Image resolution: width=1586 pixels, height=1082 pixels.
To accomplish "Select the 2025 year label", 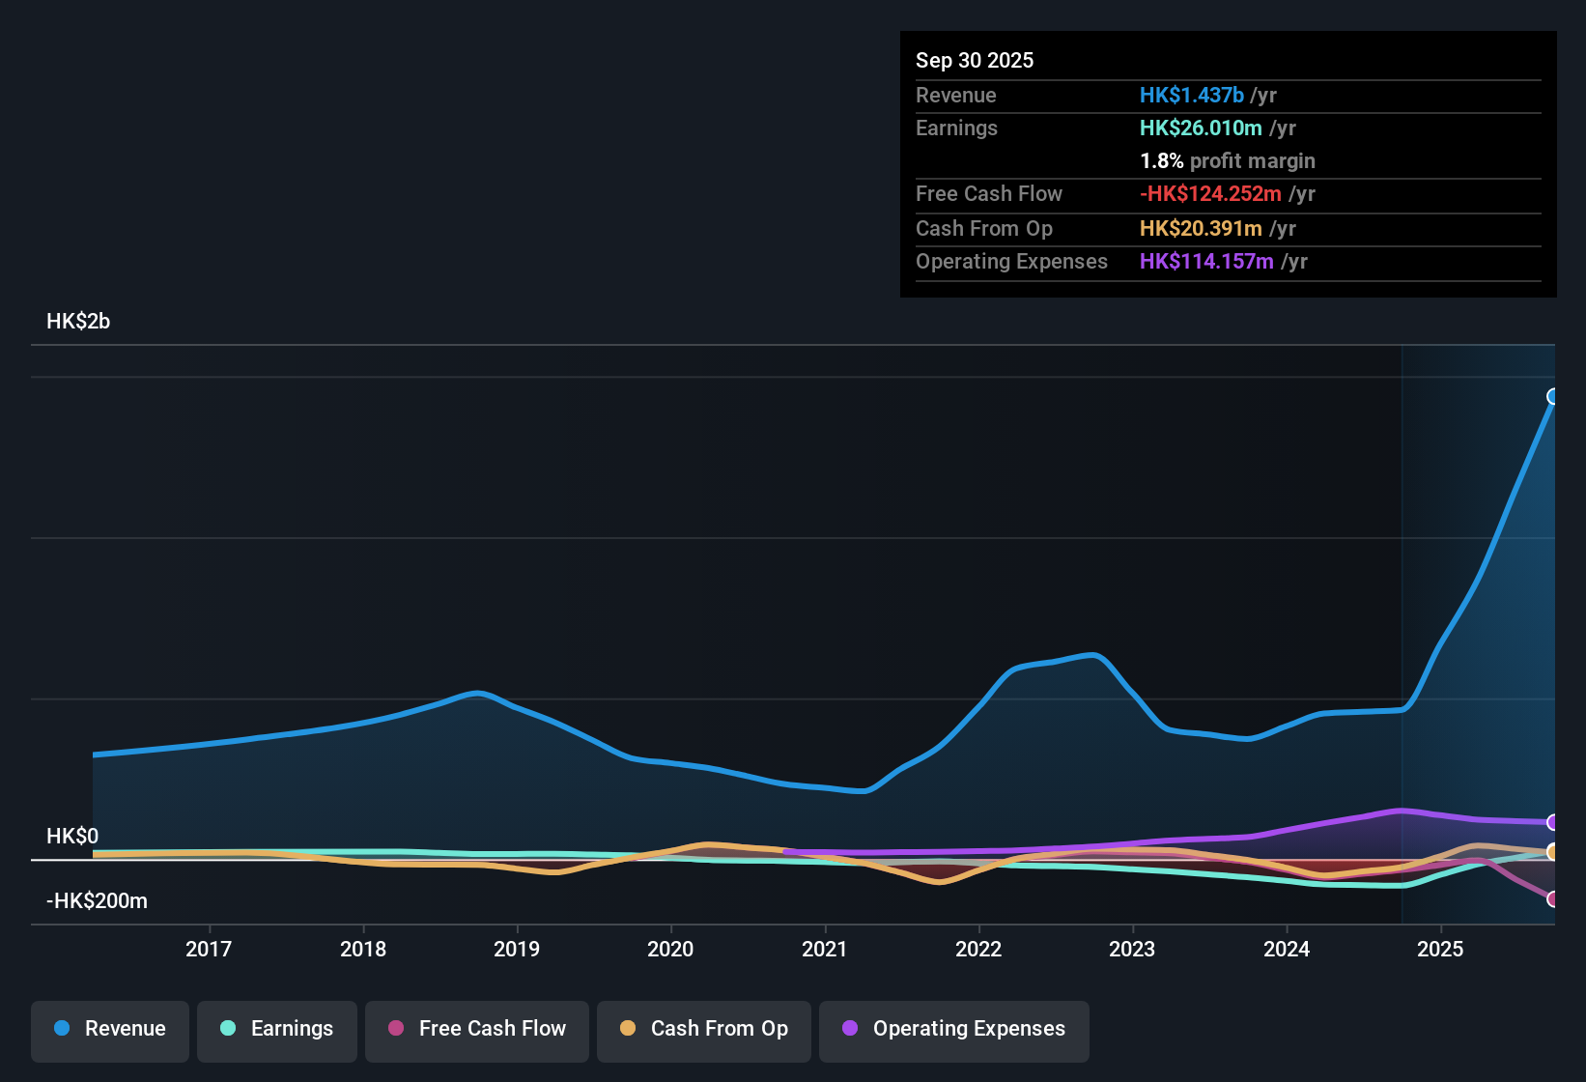I will tap(1441, 950).
